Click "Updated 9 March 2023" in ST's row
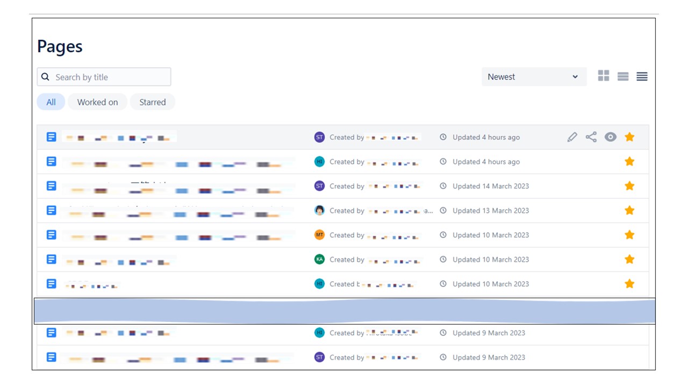688x387 pixels. (x=489, y=357)
